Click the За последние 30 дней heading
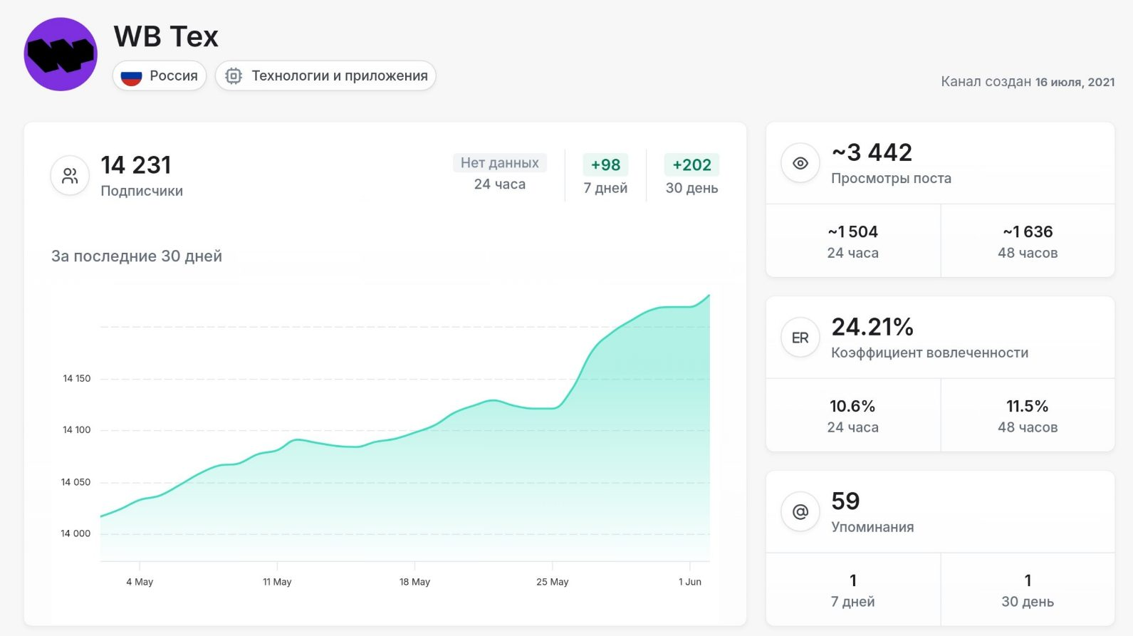This screenshot has width=1133, height=636. 137,256
